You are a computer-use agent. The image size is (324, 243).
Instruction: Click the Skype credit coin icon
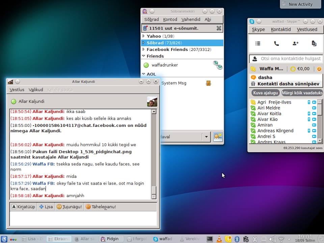coord(293,69)
